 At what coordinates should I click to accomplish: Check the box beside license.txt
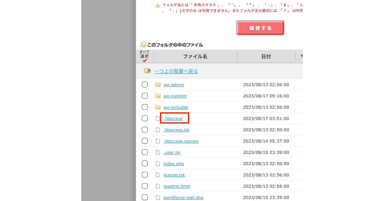coord(145,175)
